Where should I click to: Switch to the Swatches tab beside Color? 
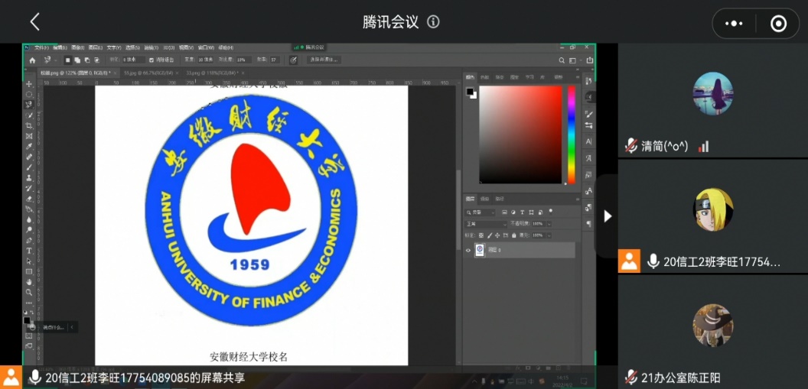click(x=484, y=77)
